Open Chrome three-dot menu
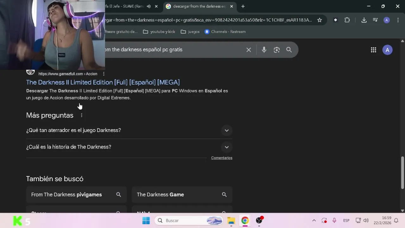 pos(398,20)
